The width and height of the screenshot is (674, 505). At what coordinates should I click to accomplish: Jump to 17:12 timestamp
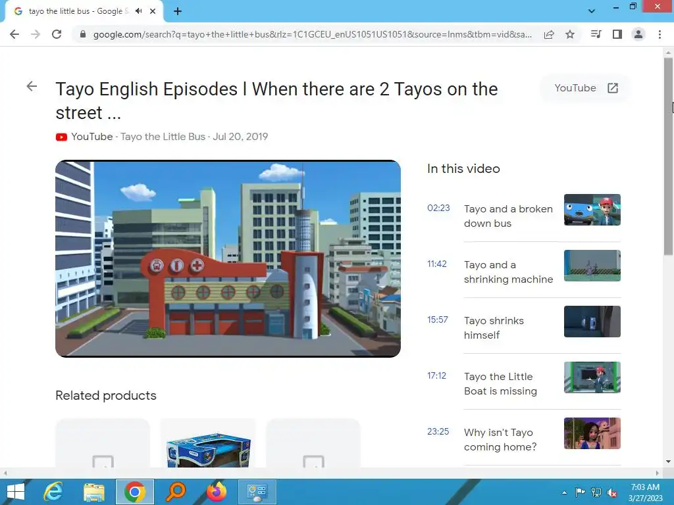coord(437,375)
